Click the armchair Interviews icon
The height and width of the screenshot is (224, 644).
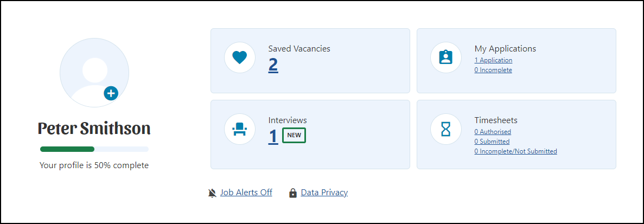tap(240, 130)
